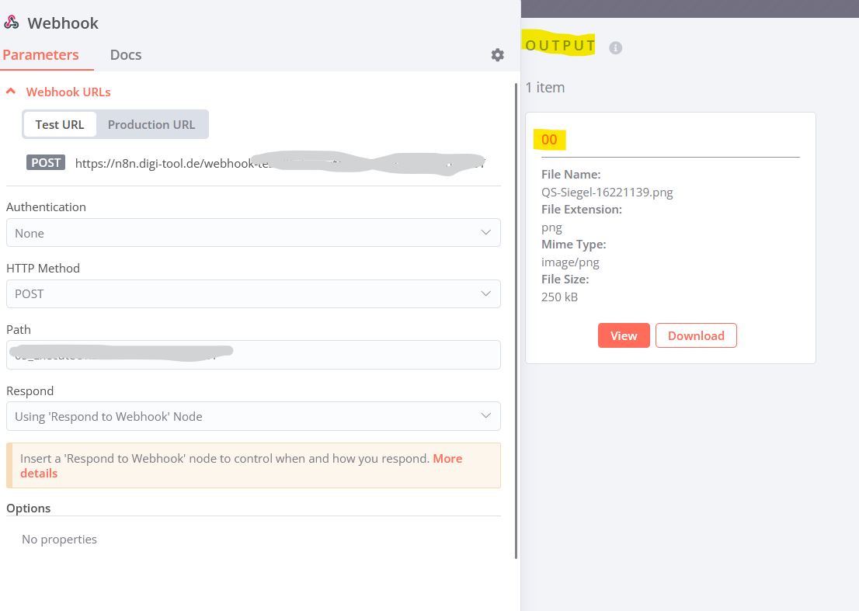
Task: Click the POST method badge
Action: [46, 162]
